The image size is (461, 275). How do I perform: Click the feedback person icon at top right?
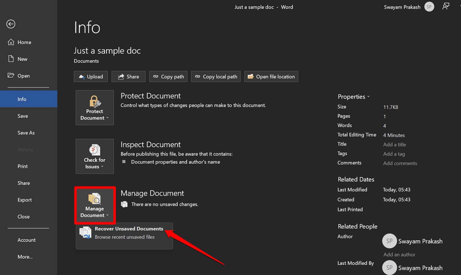pyautogui.click(x=446, y=6)
